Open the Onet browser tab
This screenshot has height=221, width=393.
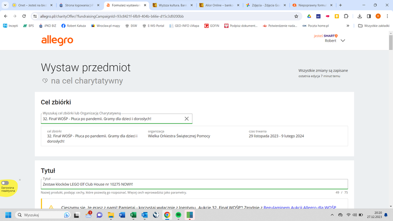click(x=32, y=5)
